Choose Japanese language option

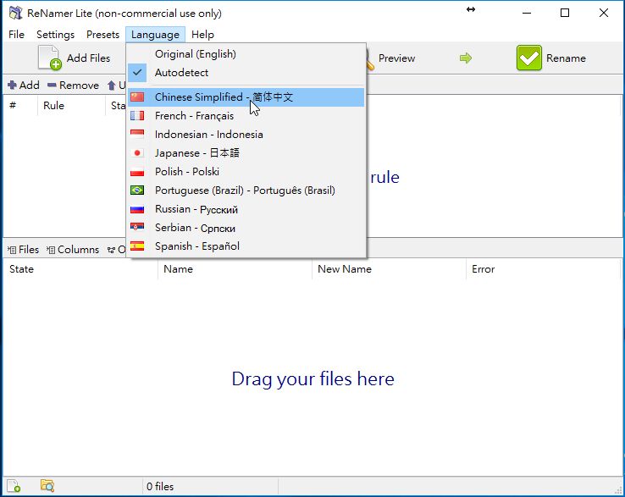(x=246, y=153)
